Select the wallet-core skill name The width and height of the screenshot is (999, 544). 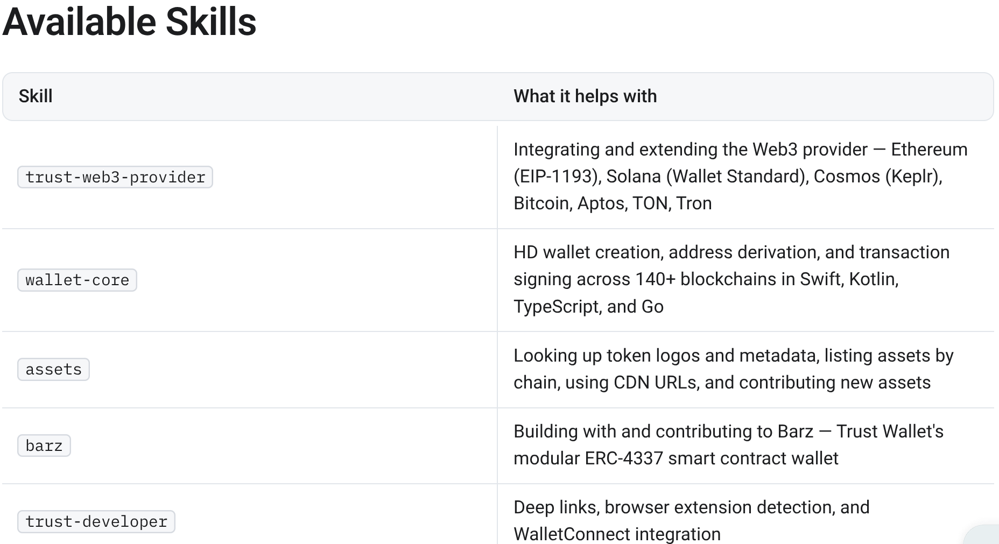[77, 280]
